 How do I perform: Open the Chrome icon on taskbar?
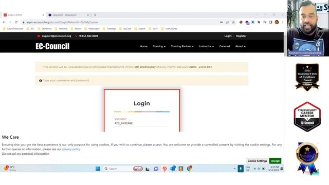point(190,169)
